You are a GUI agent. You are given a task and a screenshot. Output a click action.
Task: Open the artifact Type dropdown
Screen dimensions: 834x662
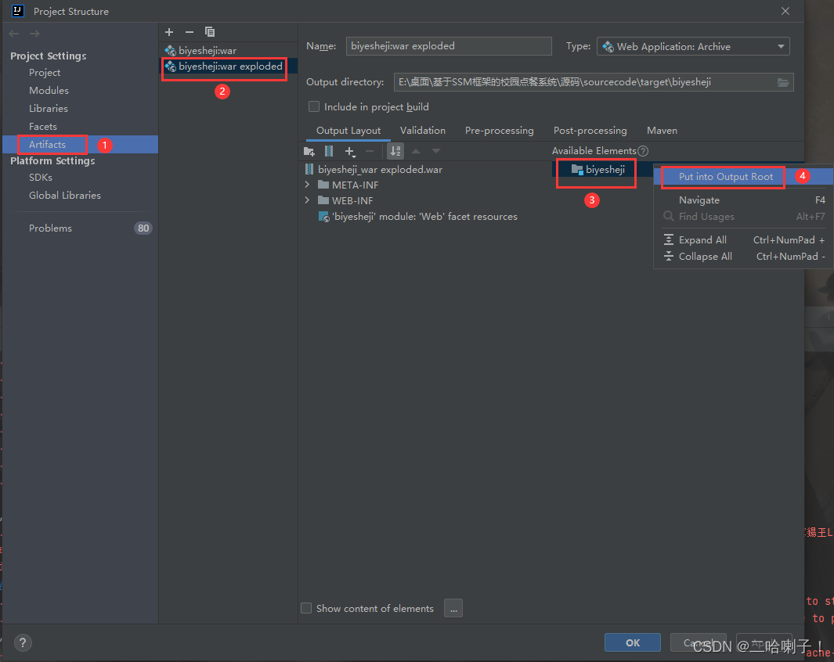pos(693,47)
